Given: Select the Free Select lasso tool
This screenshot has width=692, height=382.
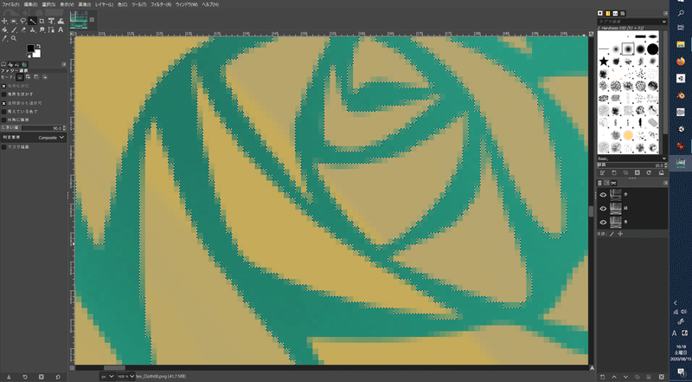Looking at the screenshot, I should coord(23,21).
